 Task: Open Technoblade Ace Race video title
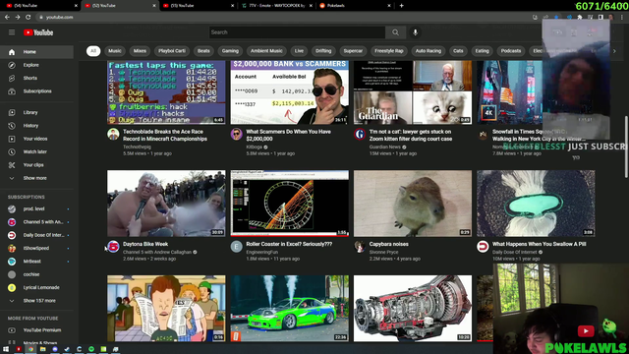tap(165, 136)
